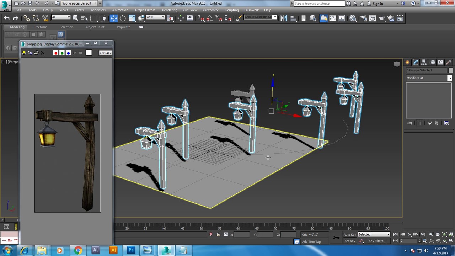The image size is (455, 256).
Task: Open the Rendering menu
Action: coord(170,10)
